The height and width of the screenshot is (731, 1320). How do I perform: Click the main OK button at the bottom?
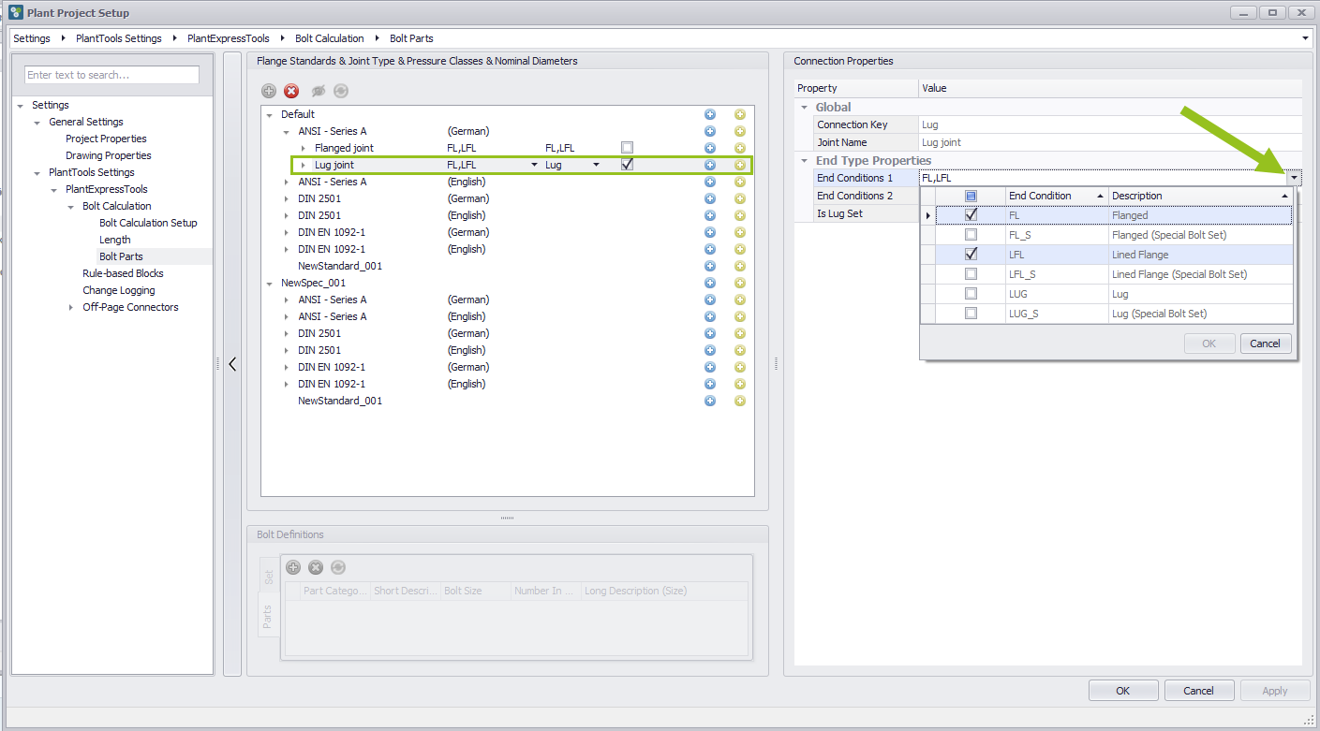point(1123,691)
